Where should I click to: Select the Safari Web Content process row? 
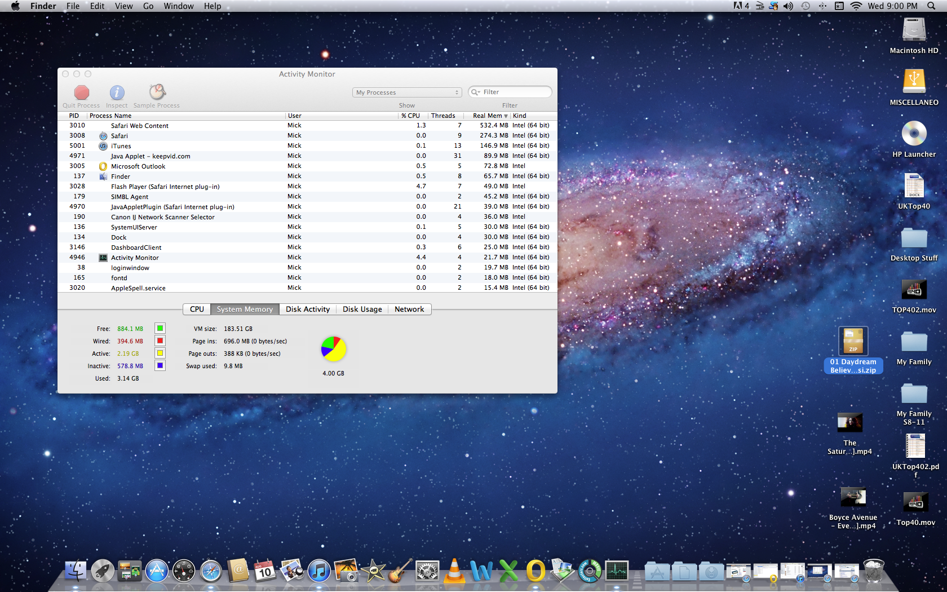[139, 126]
